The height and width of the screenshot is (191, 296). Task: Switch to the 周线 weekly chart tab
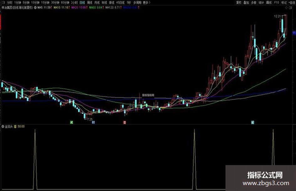(90, 3)
